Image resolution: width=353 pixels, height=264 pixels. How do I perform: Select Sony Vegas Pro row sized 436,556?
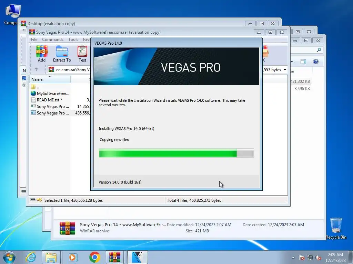tap(60, 113)
